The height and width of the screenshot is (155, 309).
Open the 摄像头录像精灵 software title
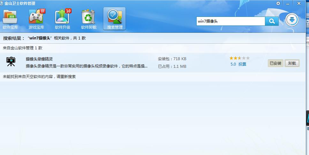pos(39,59)
